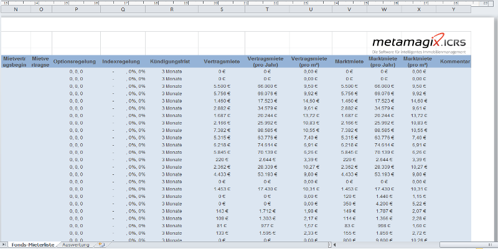Viewport: 498px width, 249px height.
Task: Click the 1.440 € cell
Action: point(384,196)
